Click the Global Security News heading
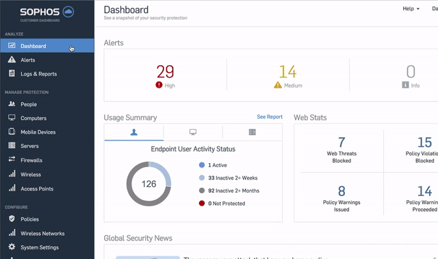Screen dimensions: 438x259 138,238
